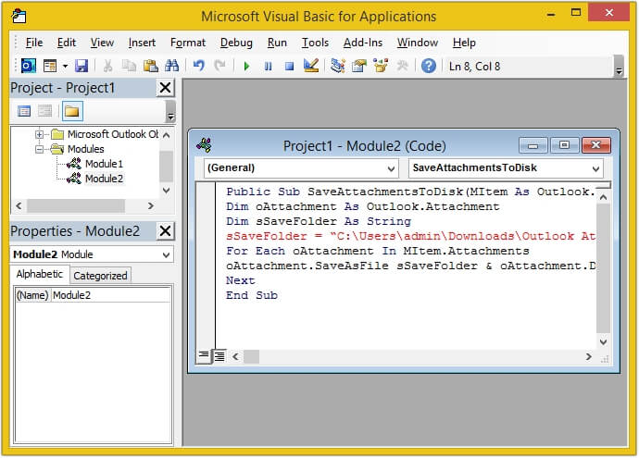Switch to the Categorized properties tab
This screenshot has width=639, height=458.
(100, 276)
